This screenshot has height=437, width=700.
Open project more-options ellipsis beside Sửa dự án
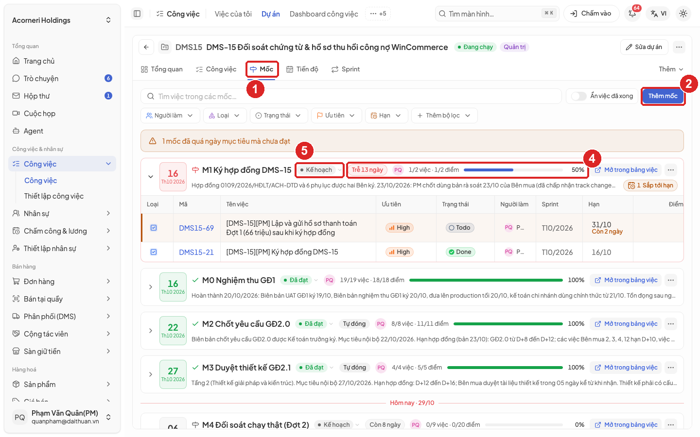point(679,47)
